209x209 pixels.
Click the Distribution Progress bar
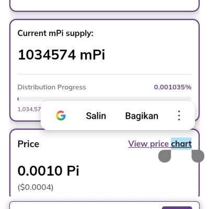pyautogui.click(x=104, y=99)
